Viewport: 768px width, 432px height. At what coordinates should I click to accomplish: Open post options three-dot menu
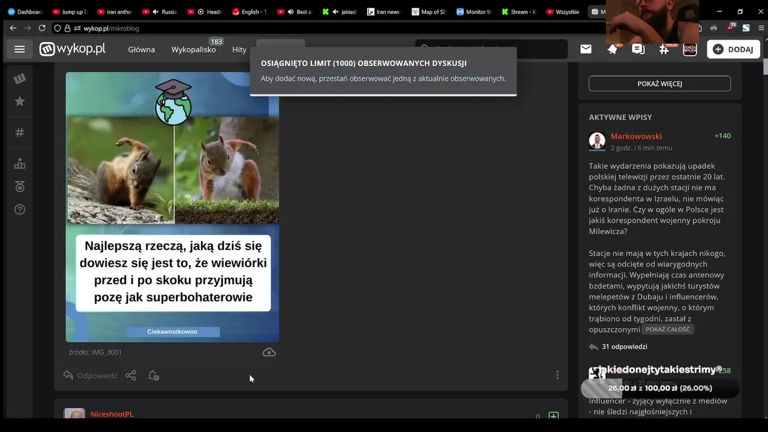click(x=557, y=375)
